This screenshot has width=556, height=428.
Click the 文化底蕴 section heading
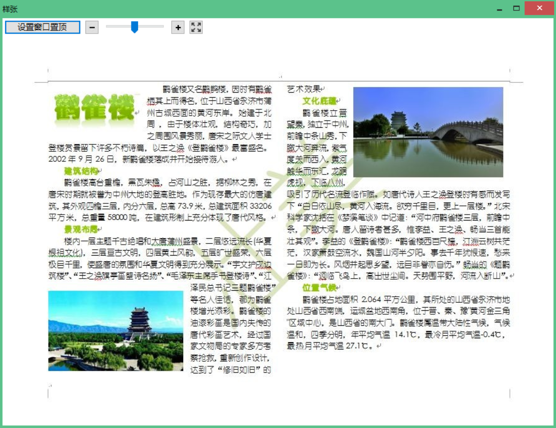point(319,101)
